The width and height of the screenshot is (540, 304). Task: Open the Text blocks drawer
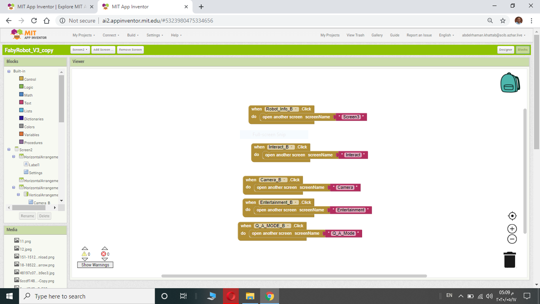[28, 103]
